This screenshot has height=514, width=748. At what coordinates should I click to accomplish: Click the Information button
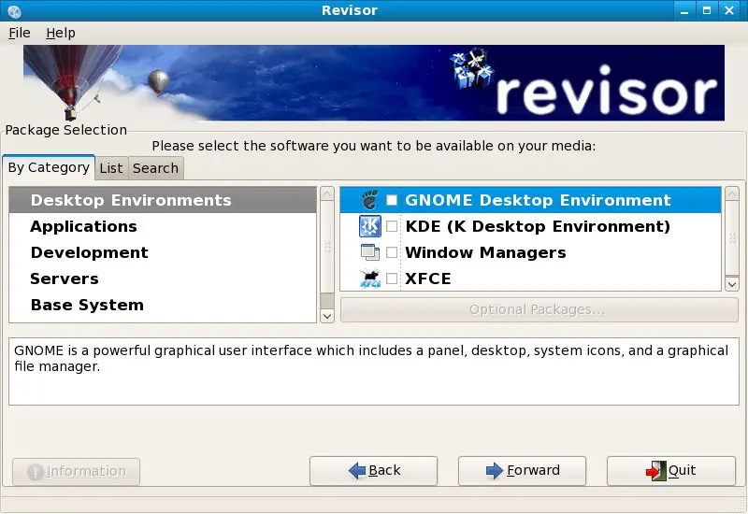coord(77,472)
